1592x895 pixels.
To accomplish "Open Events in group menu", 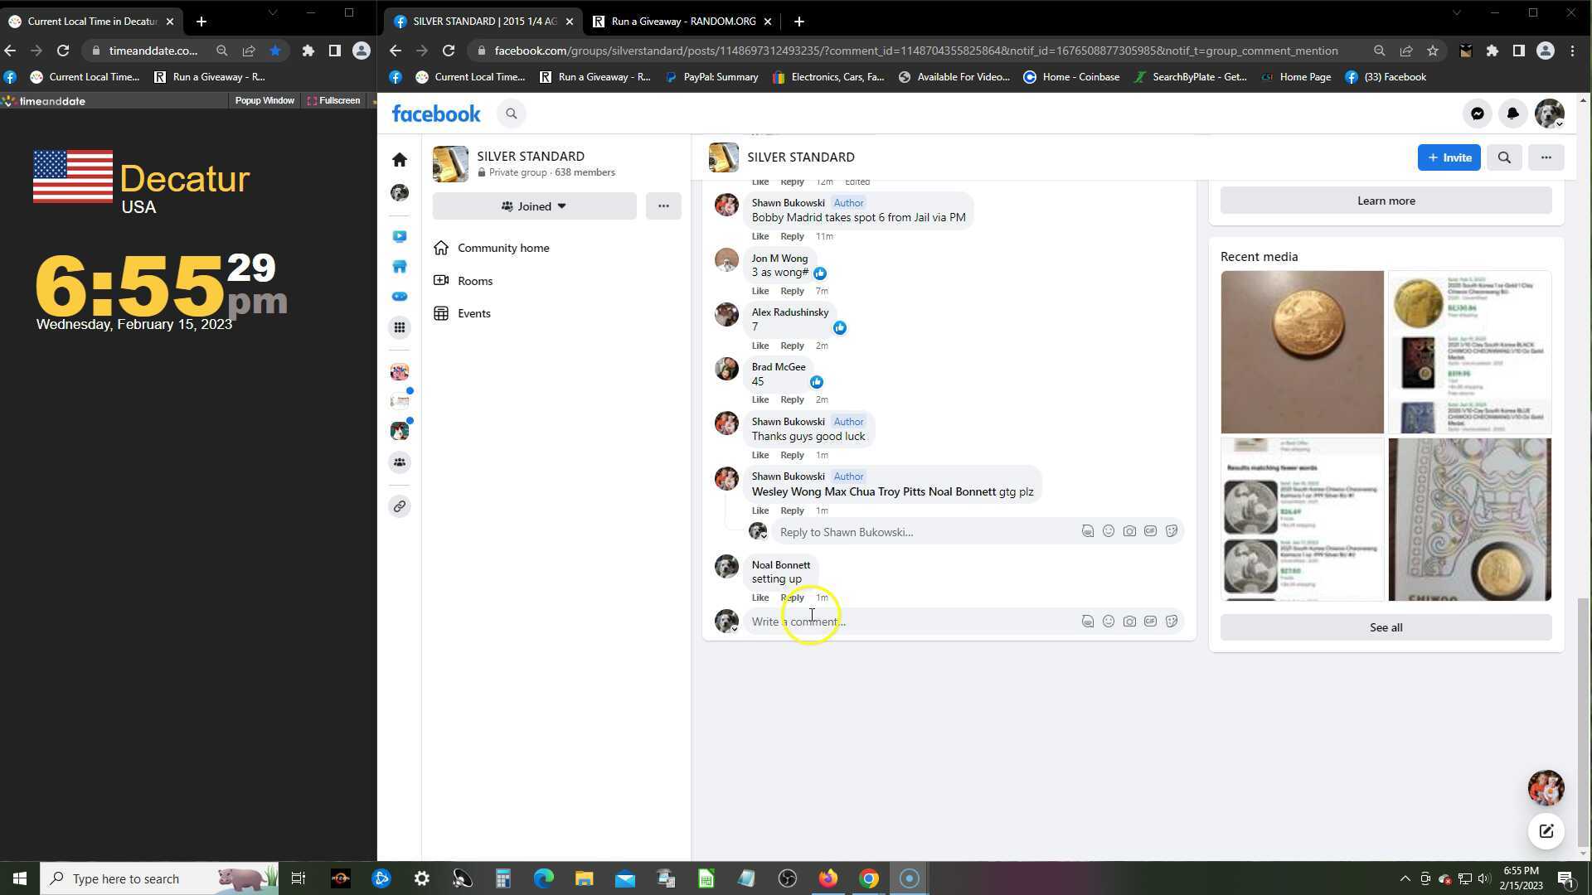I will [x=473, y=313].
